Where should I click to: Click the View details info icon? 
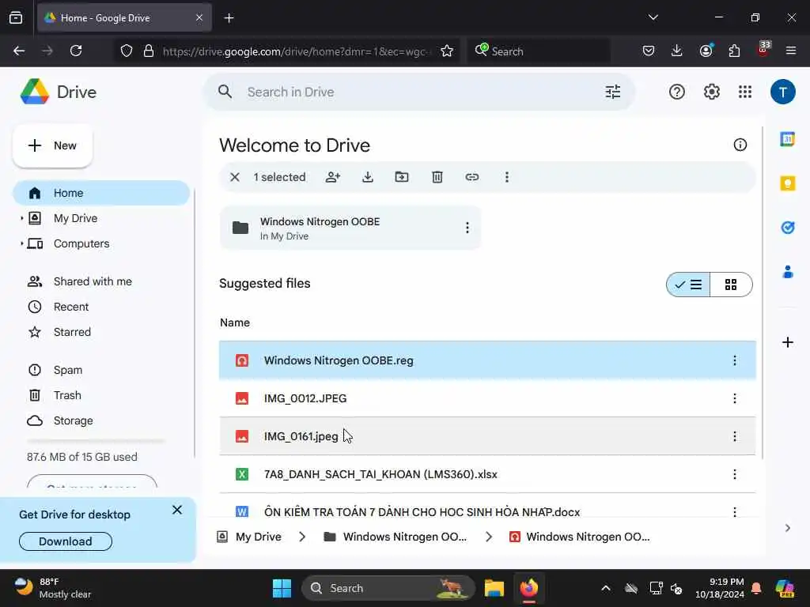(x=740, y=145)
